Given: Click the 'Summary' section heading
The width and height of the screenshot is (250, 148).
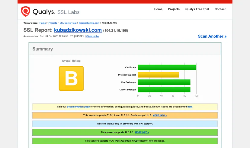Looking at the screenshot, I should click(x=43, y=49).
